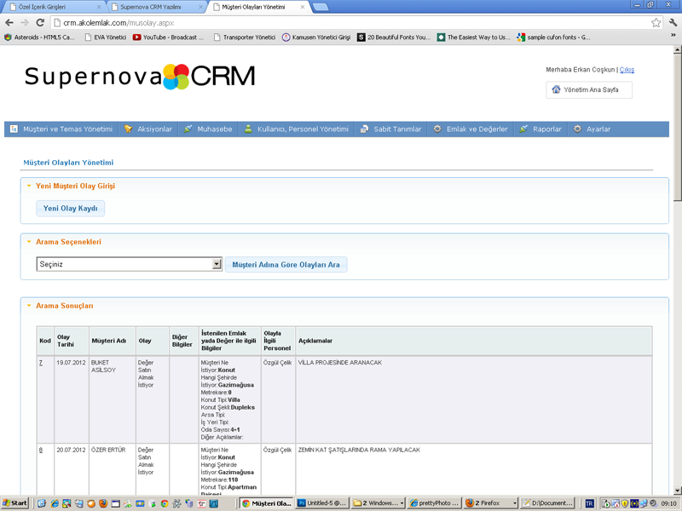Collapse the Yeni Müşteri Olay Girişi section
The image size is (682, 511).
(29, 186)
